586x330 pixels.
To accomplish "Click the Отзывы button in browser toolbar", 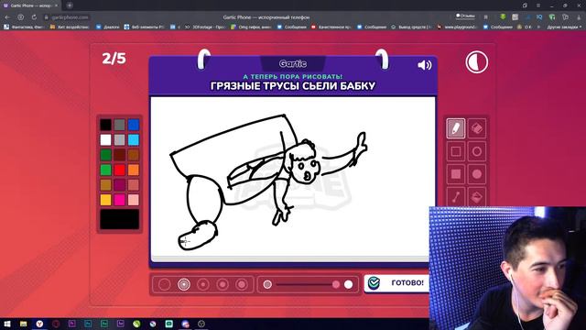I will pyautogui.click(x=465, y=16).
